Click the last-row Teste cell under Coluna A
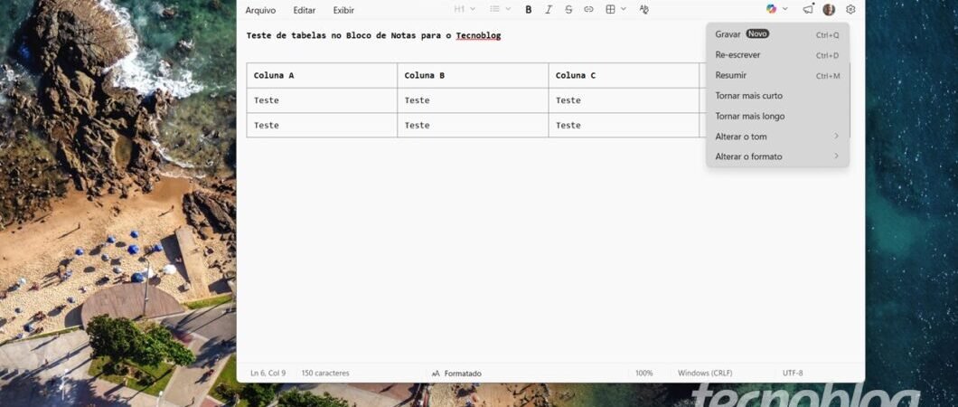This screenshot has height=407, width=958. [322, 126]
